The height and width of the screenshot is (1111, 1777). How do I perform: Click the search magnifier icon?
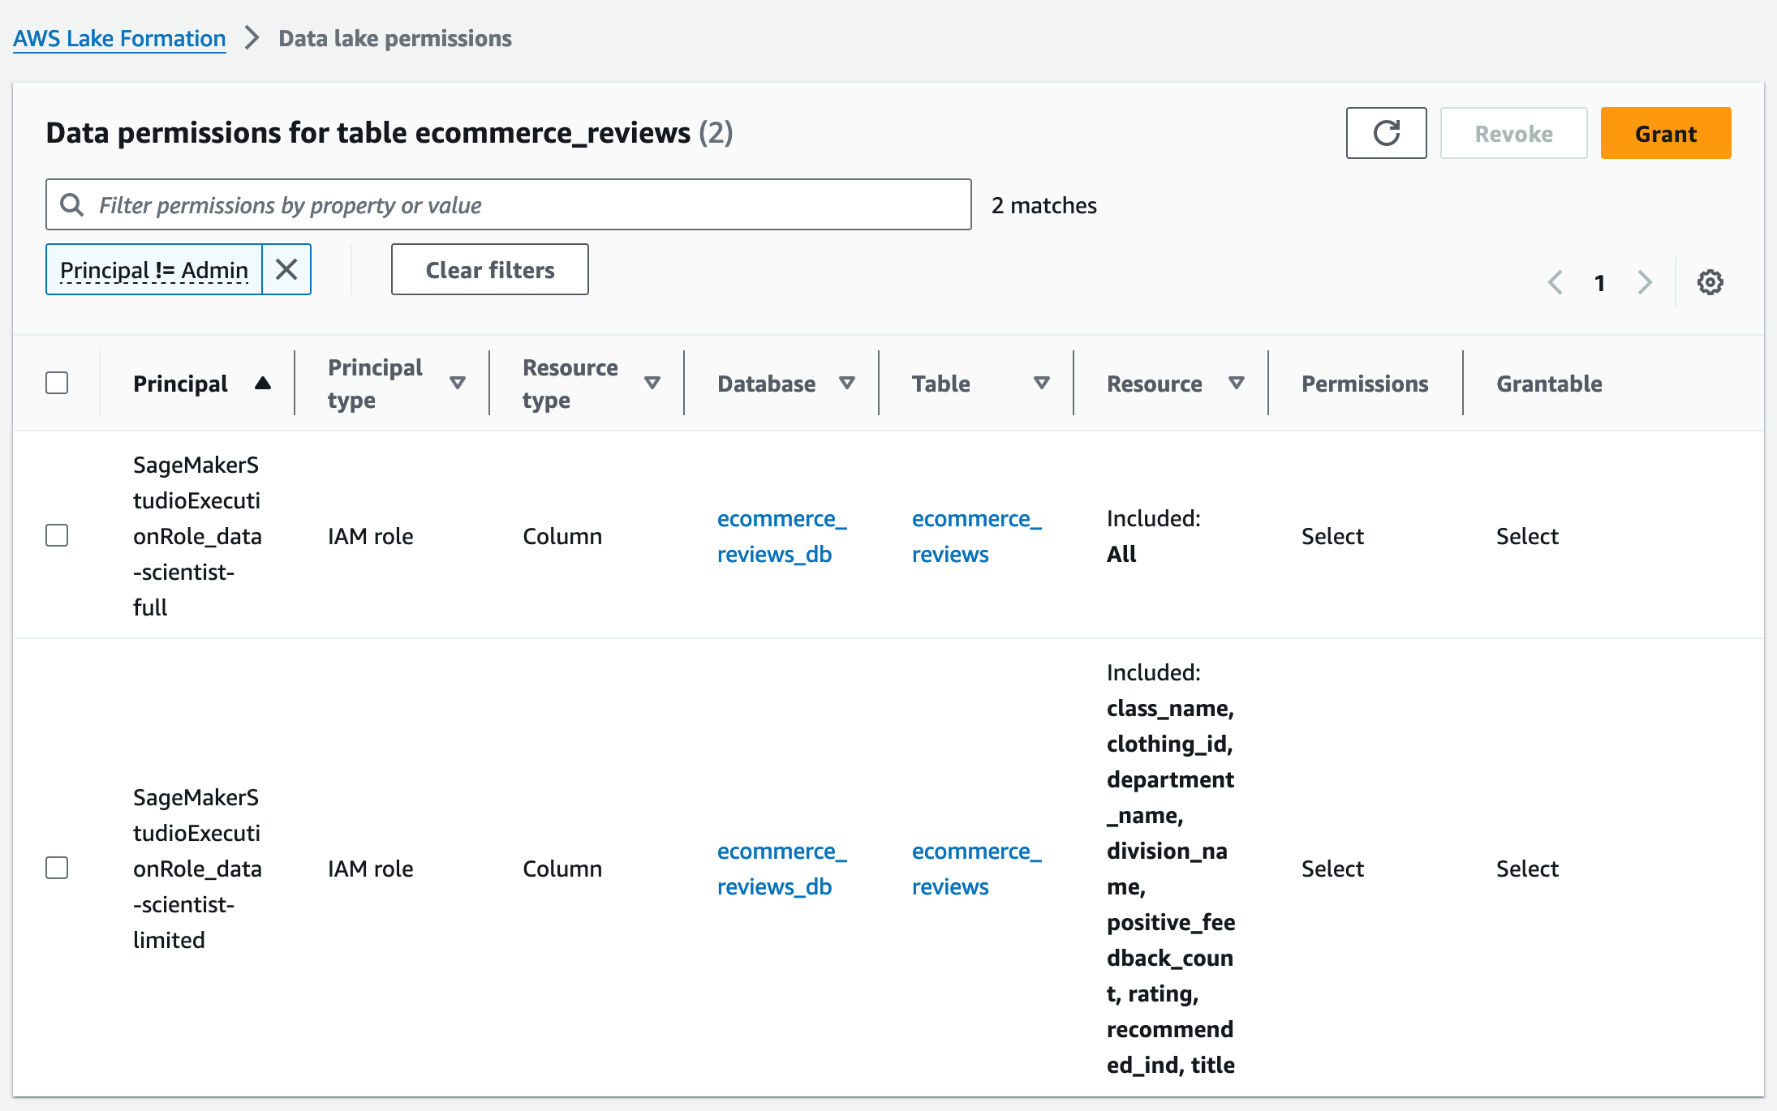coord(72,204)
